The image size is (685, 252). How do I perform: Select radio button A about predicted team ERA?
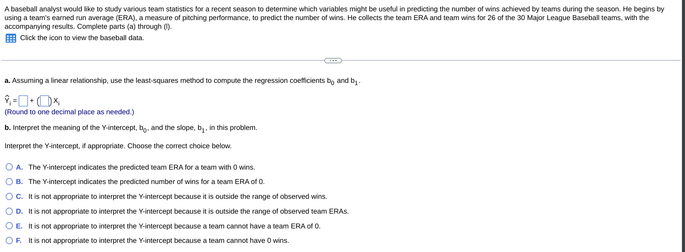[9, 167]
